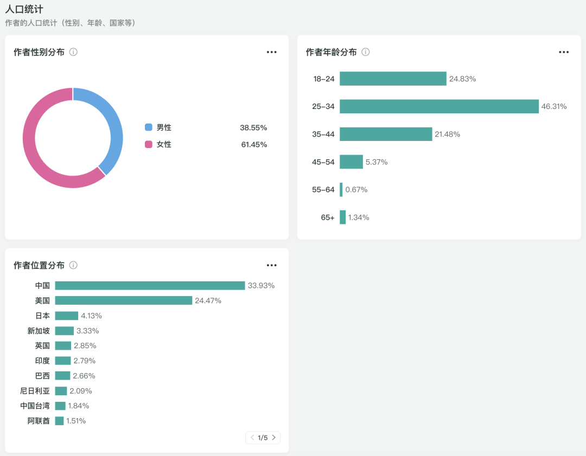
Task: Click the 18–24 age bar
Action: click(x=393, y=79)
